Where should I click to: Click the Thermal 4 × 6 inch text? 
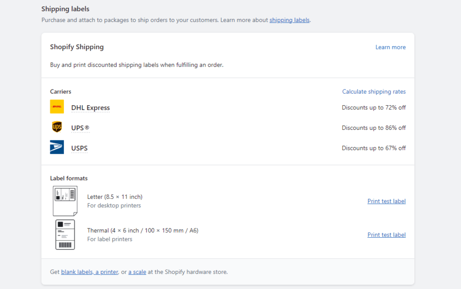click(142, 230)
